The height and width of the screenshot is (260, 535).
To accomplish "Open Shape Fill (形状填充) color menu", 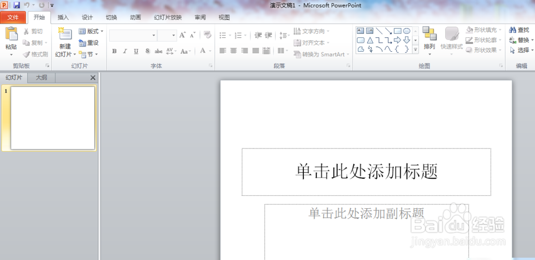I will point(484,30).
